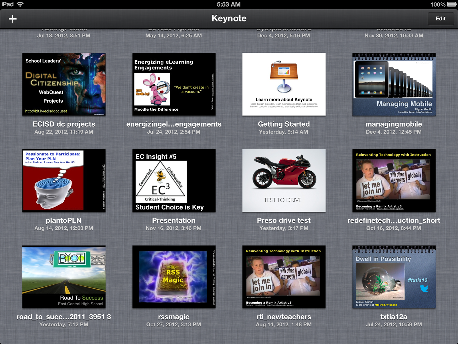Tap the title "road_to_succ...2011_3951 3"
The width and height of the screenshot is (458, 344).
pyautogui.click(x=64, y=317)
